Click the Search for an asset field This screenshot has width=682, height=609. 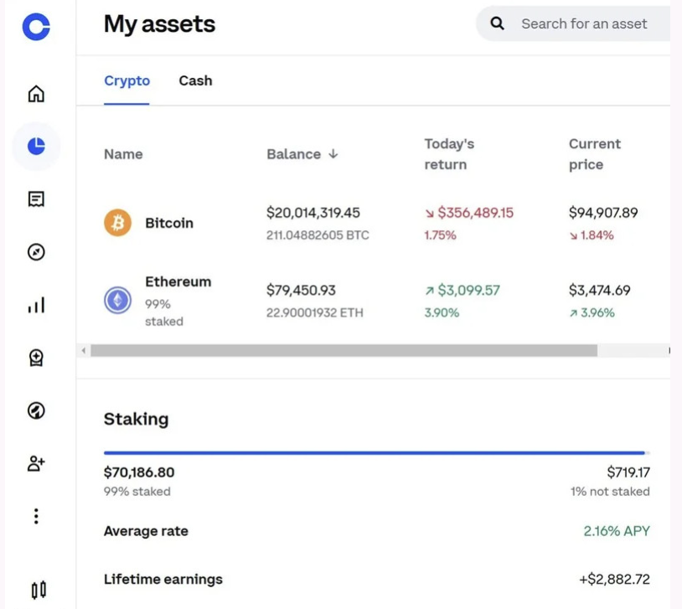coord(583,23)
